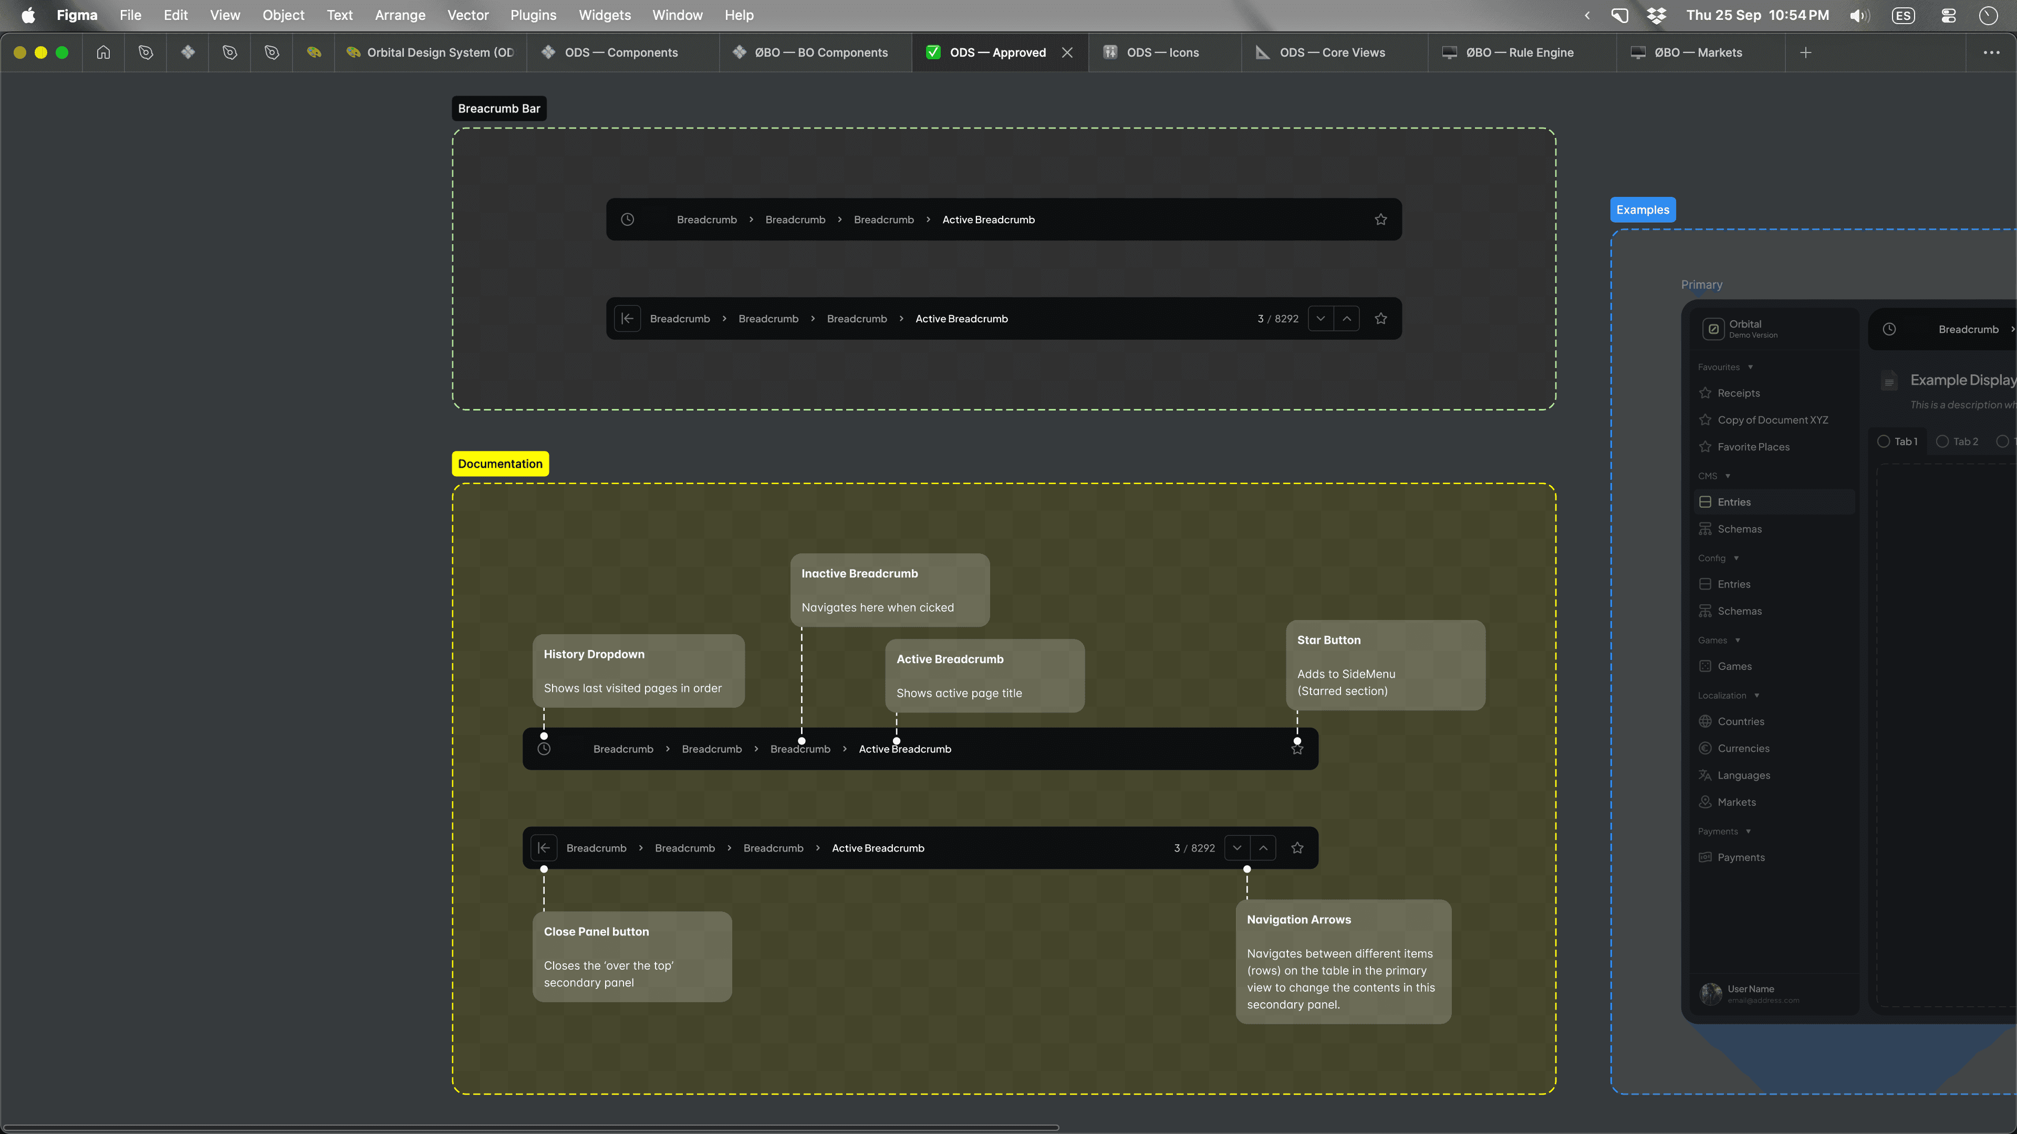
Task: Click the Orbital logo icon in sidebar
Action: [1713, 329]
